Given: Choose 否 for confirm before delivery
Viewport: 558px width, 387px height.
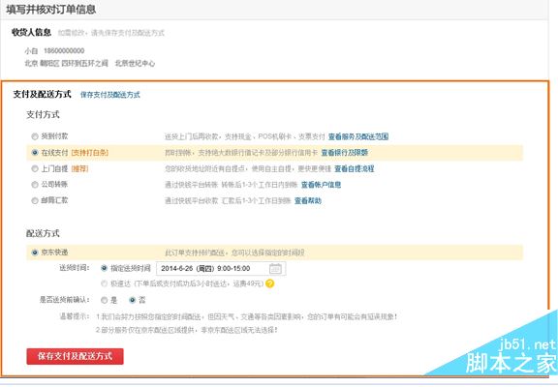Looking at the screenshot, I should 132,300.
